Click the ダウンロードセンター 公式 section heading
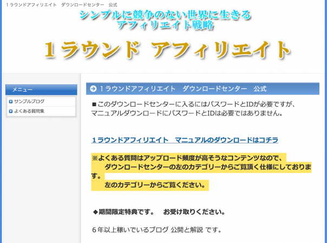 [x=183, y=89]
